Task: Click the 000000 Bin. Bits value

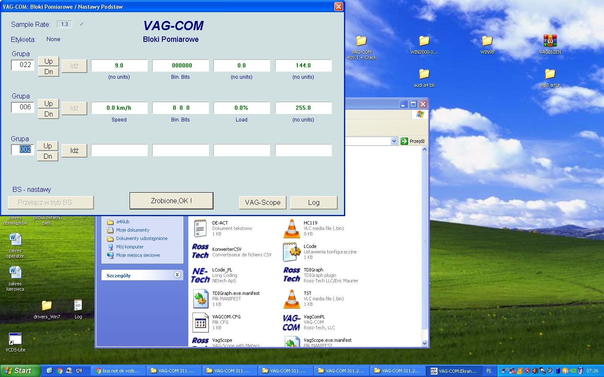Action: [180, 65]
